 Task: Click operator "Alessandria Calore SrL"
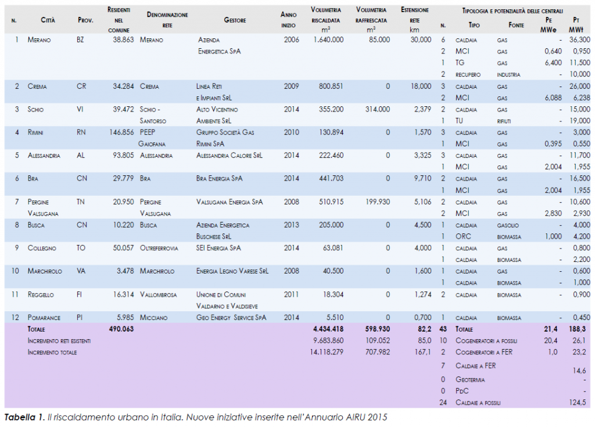click(x=229, y=156)
